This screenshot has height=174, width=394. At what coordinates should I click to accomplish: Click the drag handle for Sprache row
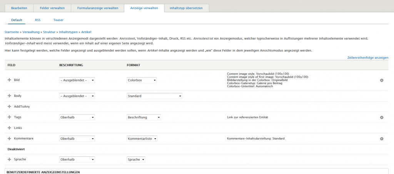9,159
